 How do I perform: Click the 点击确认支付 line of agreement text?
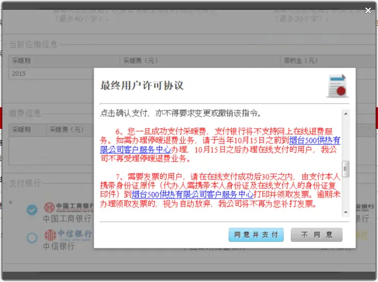click(x=181, y=113)
